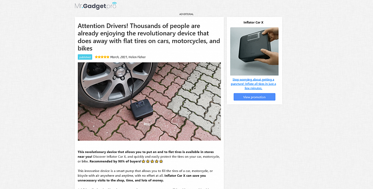Click the alloy wheel hub in the article photo

119,71
